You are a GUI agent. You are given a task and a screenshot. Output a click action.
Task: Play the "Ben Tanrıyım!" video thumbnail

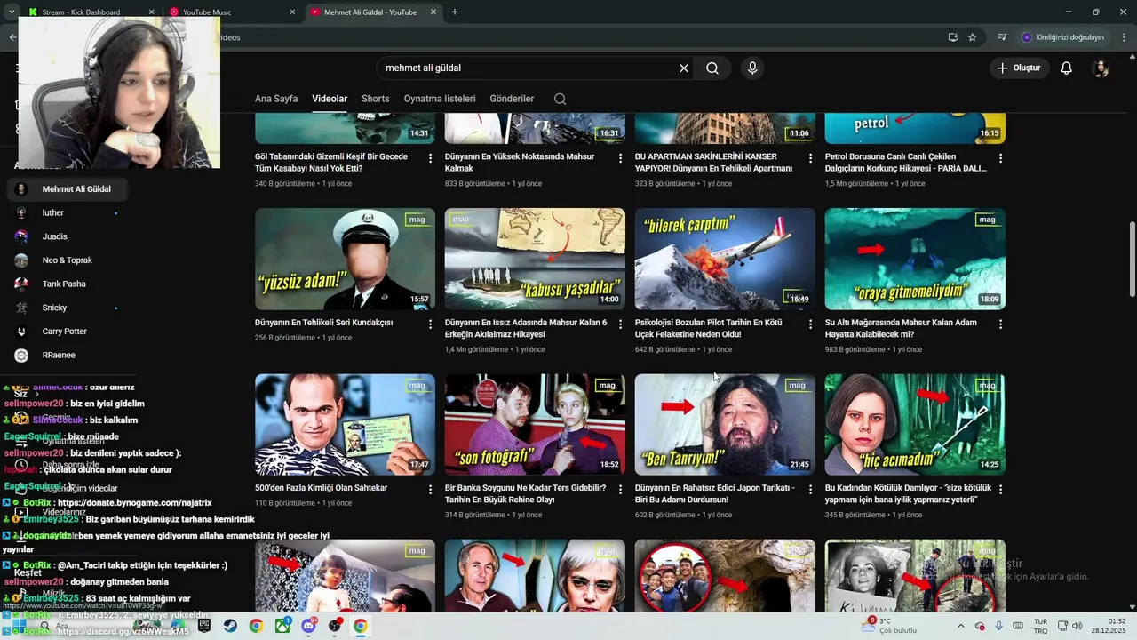pyautogui.click(x=725, y=424)
